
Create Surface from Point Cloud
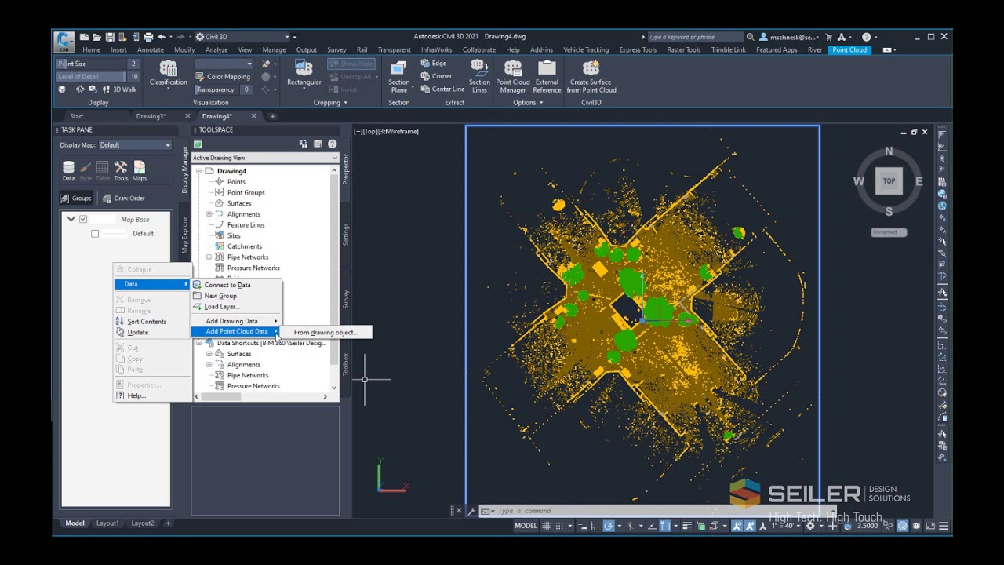click(x=592, y=77)
